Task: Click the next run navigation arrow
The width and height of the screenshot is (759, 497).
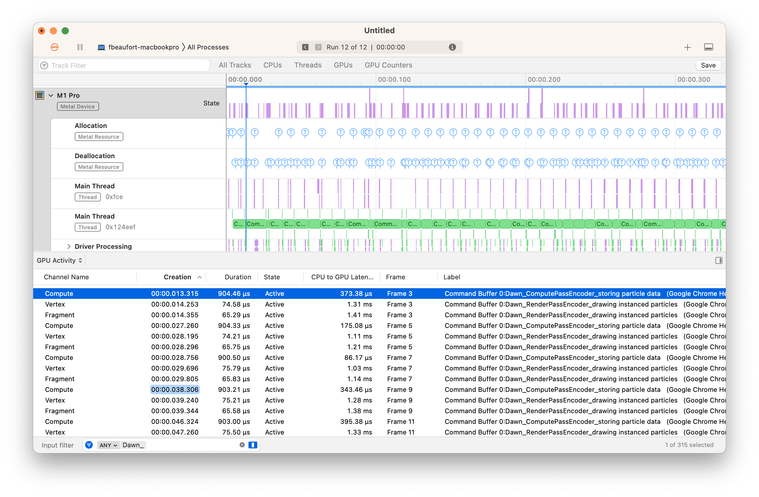Action: tap(317, 47)
